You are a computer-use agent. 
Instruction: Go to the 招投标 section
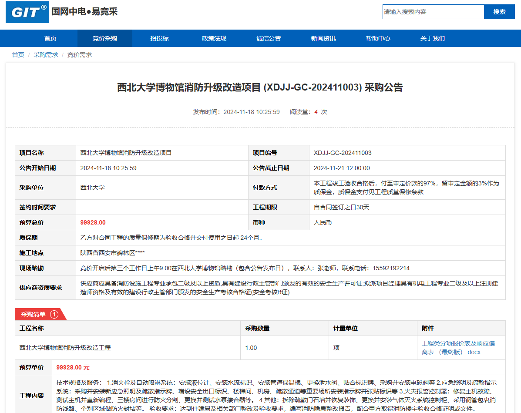[159, 38]
